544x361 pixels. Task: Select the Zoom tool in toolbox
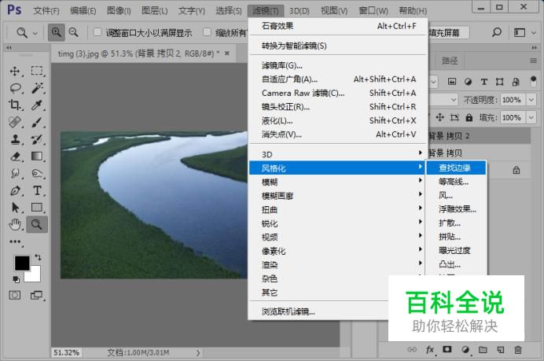(37, 225)
